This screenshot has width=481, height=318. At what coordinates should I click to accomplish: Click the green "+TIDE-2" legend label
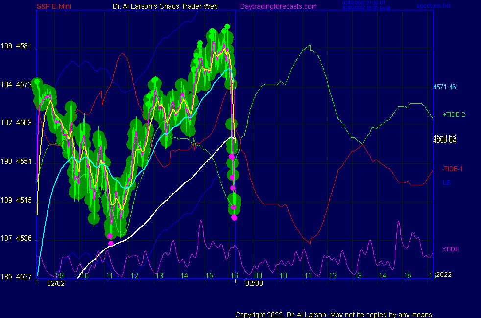454,114
